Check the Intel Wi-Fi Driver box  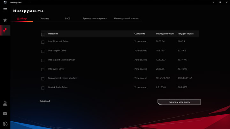(43, 70)
